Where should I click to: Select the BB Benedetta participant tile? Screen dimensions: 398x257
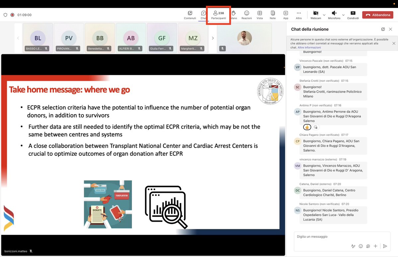coord(100,38)
